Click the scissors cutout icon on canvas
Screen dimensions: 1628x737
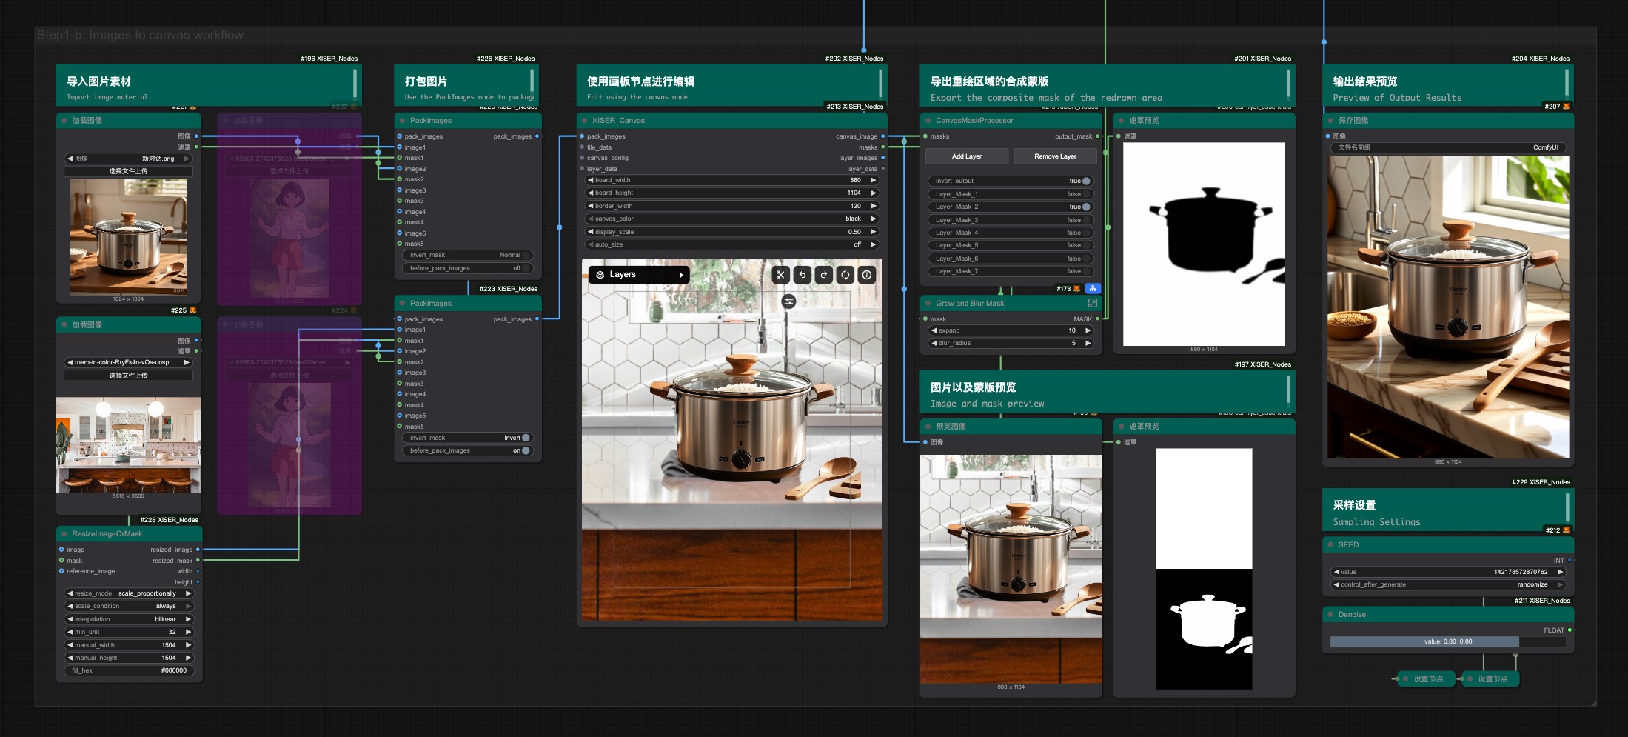coord(780,275)
